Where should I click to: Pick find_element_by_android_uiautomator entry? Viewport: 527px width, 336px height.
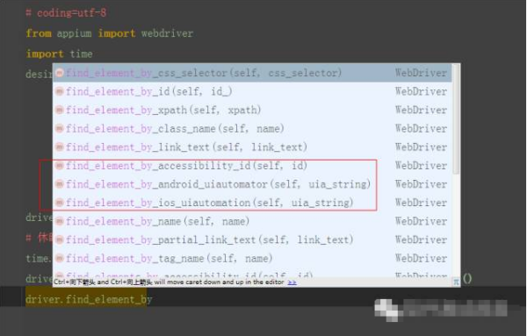(x=252, y=184)
